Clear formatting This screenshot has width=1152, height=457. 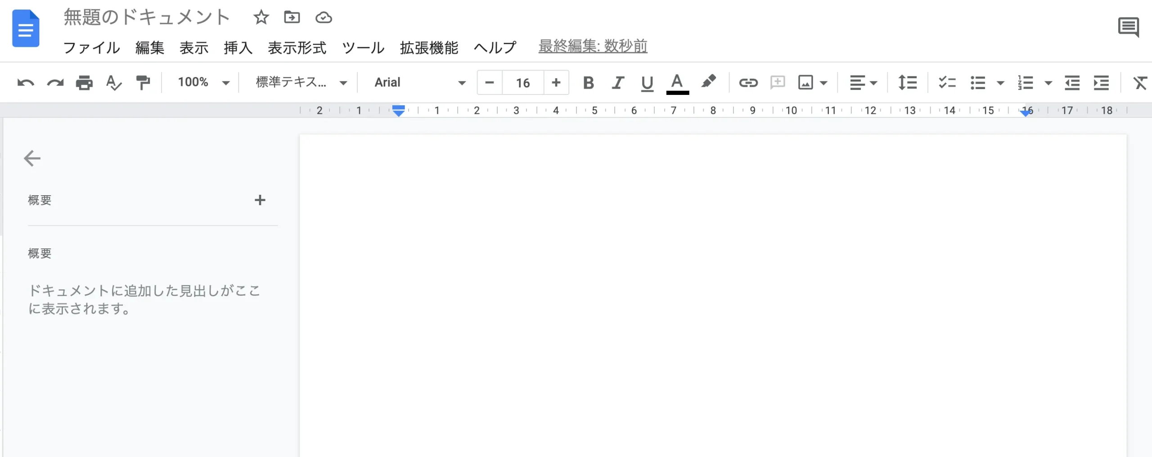[x=1140, y=83]
